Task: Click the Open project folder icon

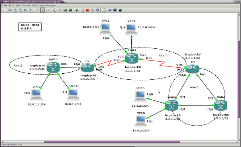Action: click(10, 10)
